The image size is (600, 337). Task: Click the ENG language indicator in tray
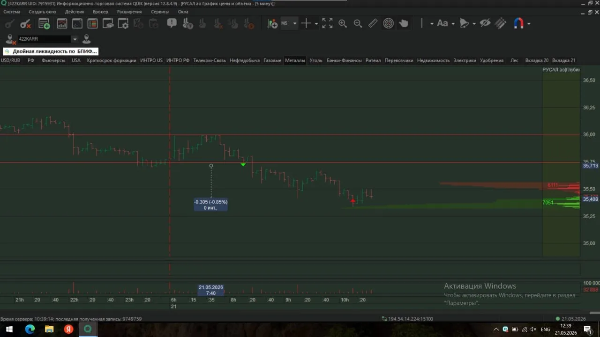pos(545,330)
